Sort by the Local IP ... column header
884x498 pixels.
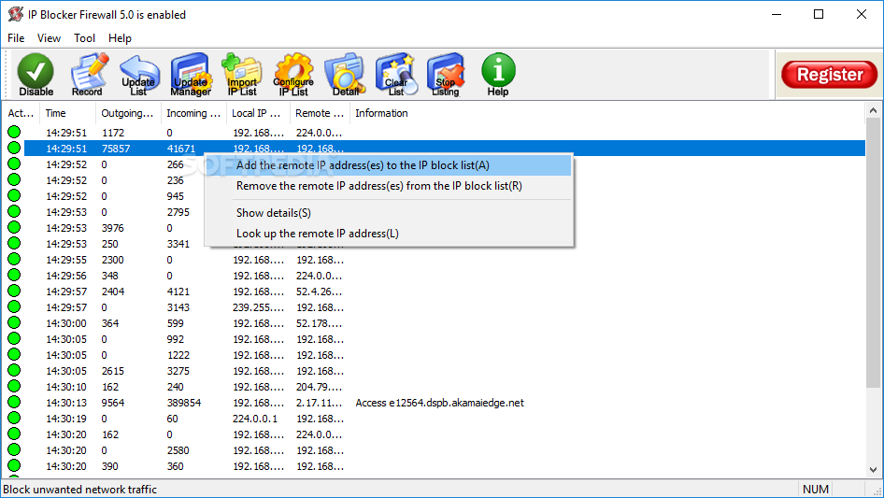(258, 113)
